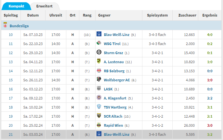223x140 pixels.
Task: Open the 3:0 result against Rapid Wien
Action: pos(210,125)
